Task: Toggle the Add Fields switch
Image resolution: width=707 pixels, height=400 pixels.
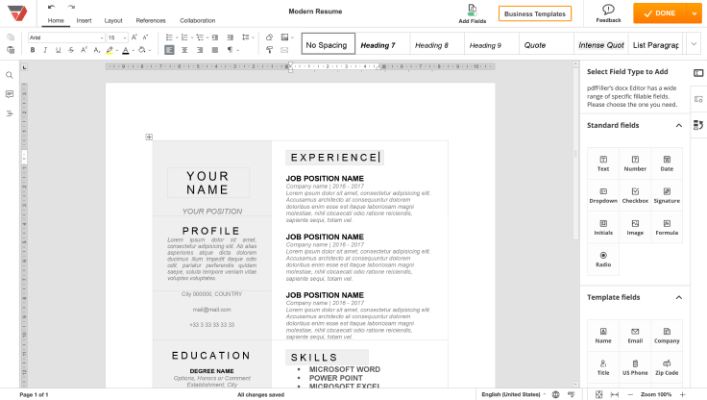Action: pyautogui.click(x=472, y=12)
